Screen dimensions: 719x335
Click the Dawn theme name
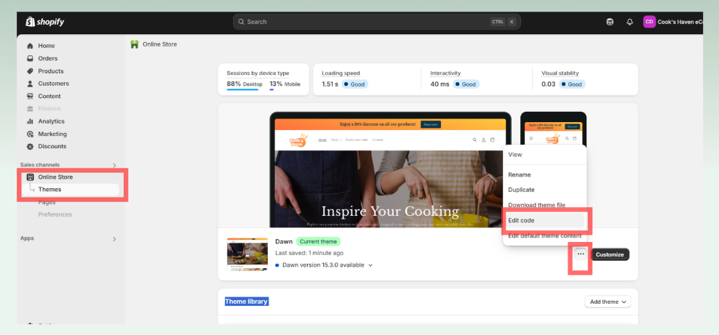pos(284,242)
